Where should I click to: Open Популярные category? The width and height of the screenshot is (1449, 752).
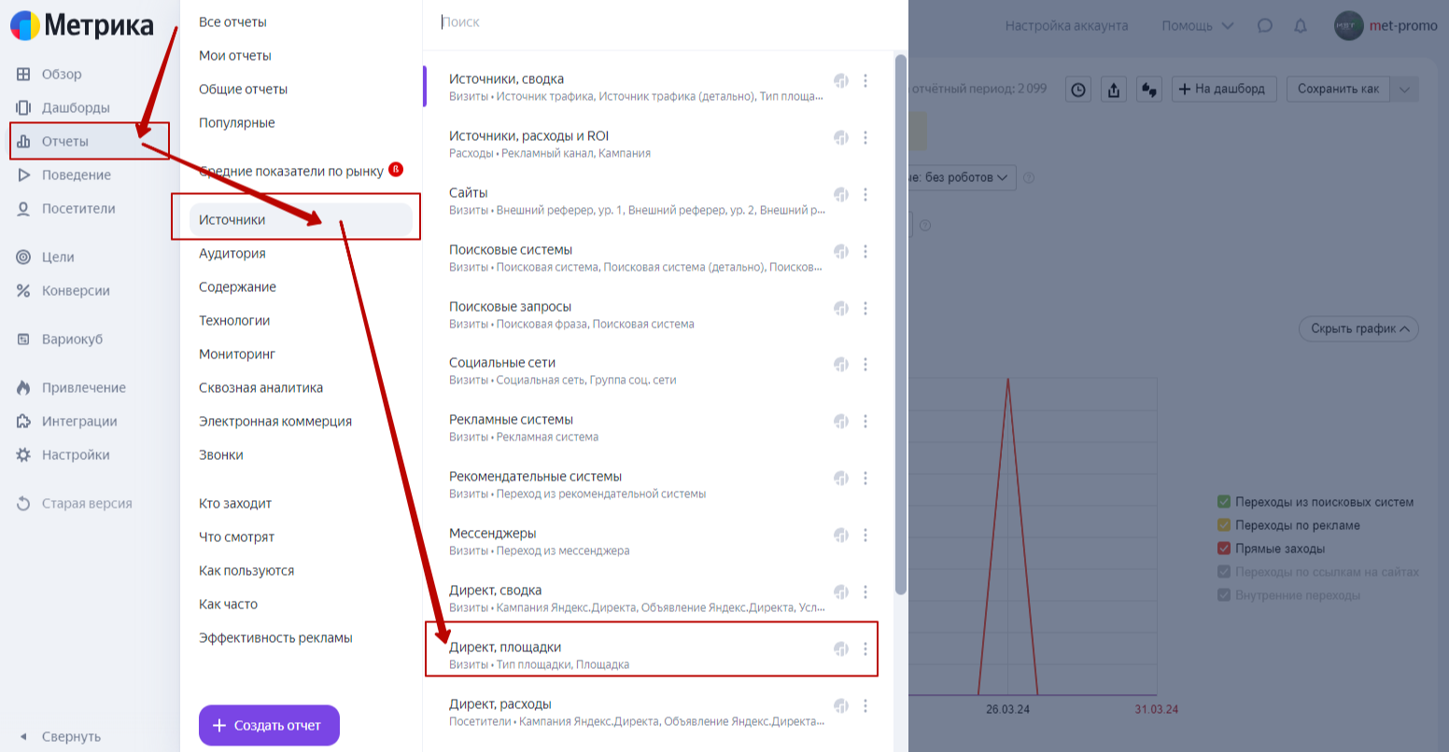tap(237, 122)
